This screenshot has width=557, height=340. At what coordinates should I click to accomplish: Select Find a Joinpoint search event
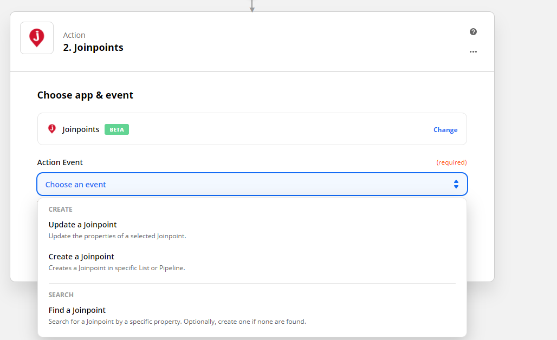coord(77,310)
